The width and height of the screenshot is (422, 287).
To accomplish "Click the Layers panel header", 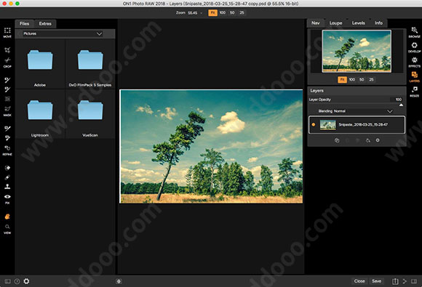I will [x=357, y=91].
